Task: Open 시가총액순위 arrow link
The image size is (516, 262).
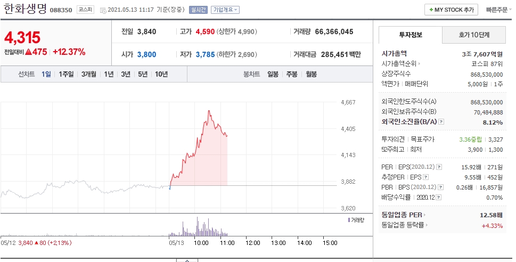Action: click(x=419, y=63)
